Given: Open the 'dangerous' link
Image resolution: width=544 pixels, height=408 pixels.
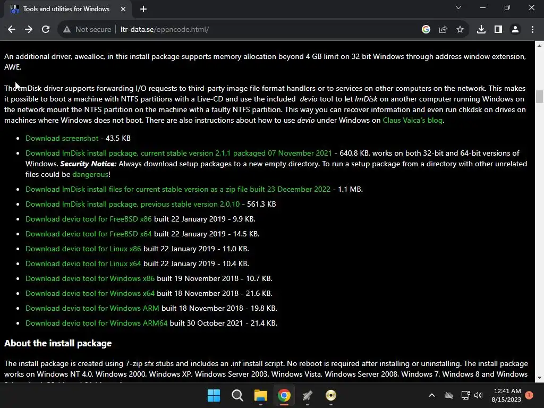Looking at the screenshot, I should [x=90, y=174].
